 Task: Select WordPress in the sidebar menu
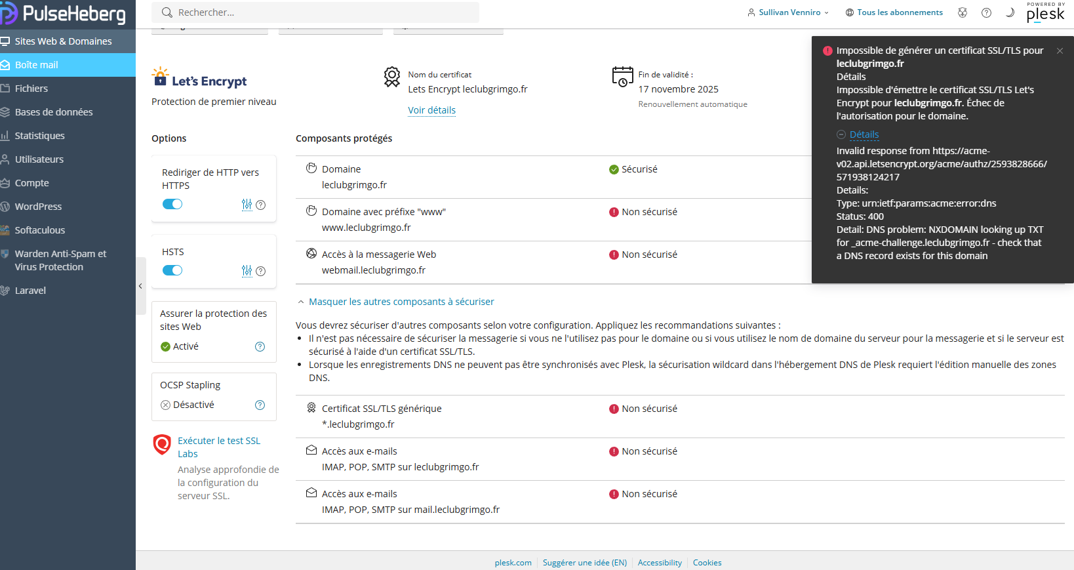pos(38,207)
